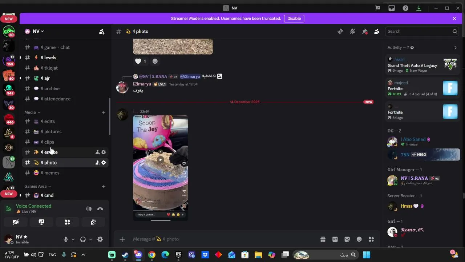Open the emoji picker in message bar

click(x=359, y=239)
